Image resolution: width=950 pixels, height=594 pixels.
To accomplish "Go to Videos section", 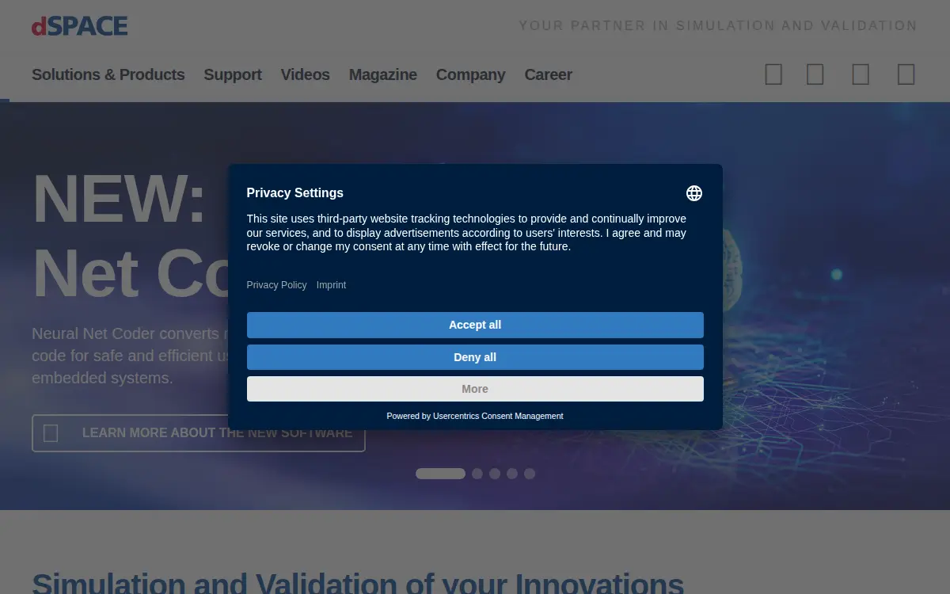I will click(x=305, y=74).
